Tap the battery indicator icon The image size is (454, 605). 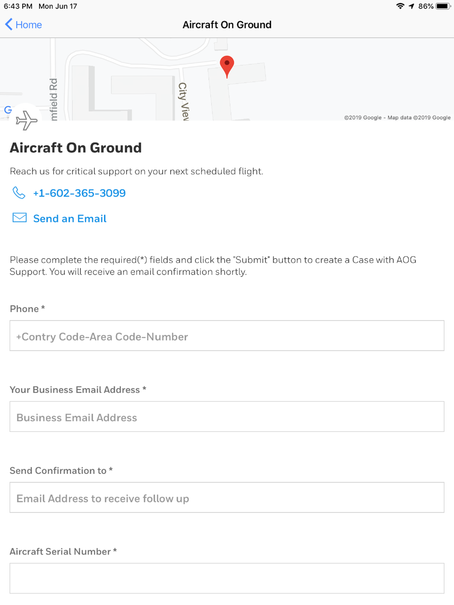coord(444,6)
